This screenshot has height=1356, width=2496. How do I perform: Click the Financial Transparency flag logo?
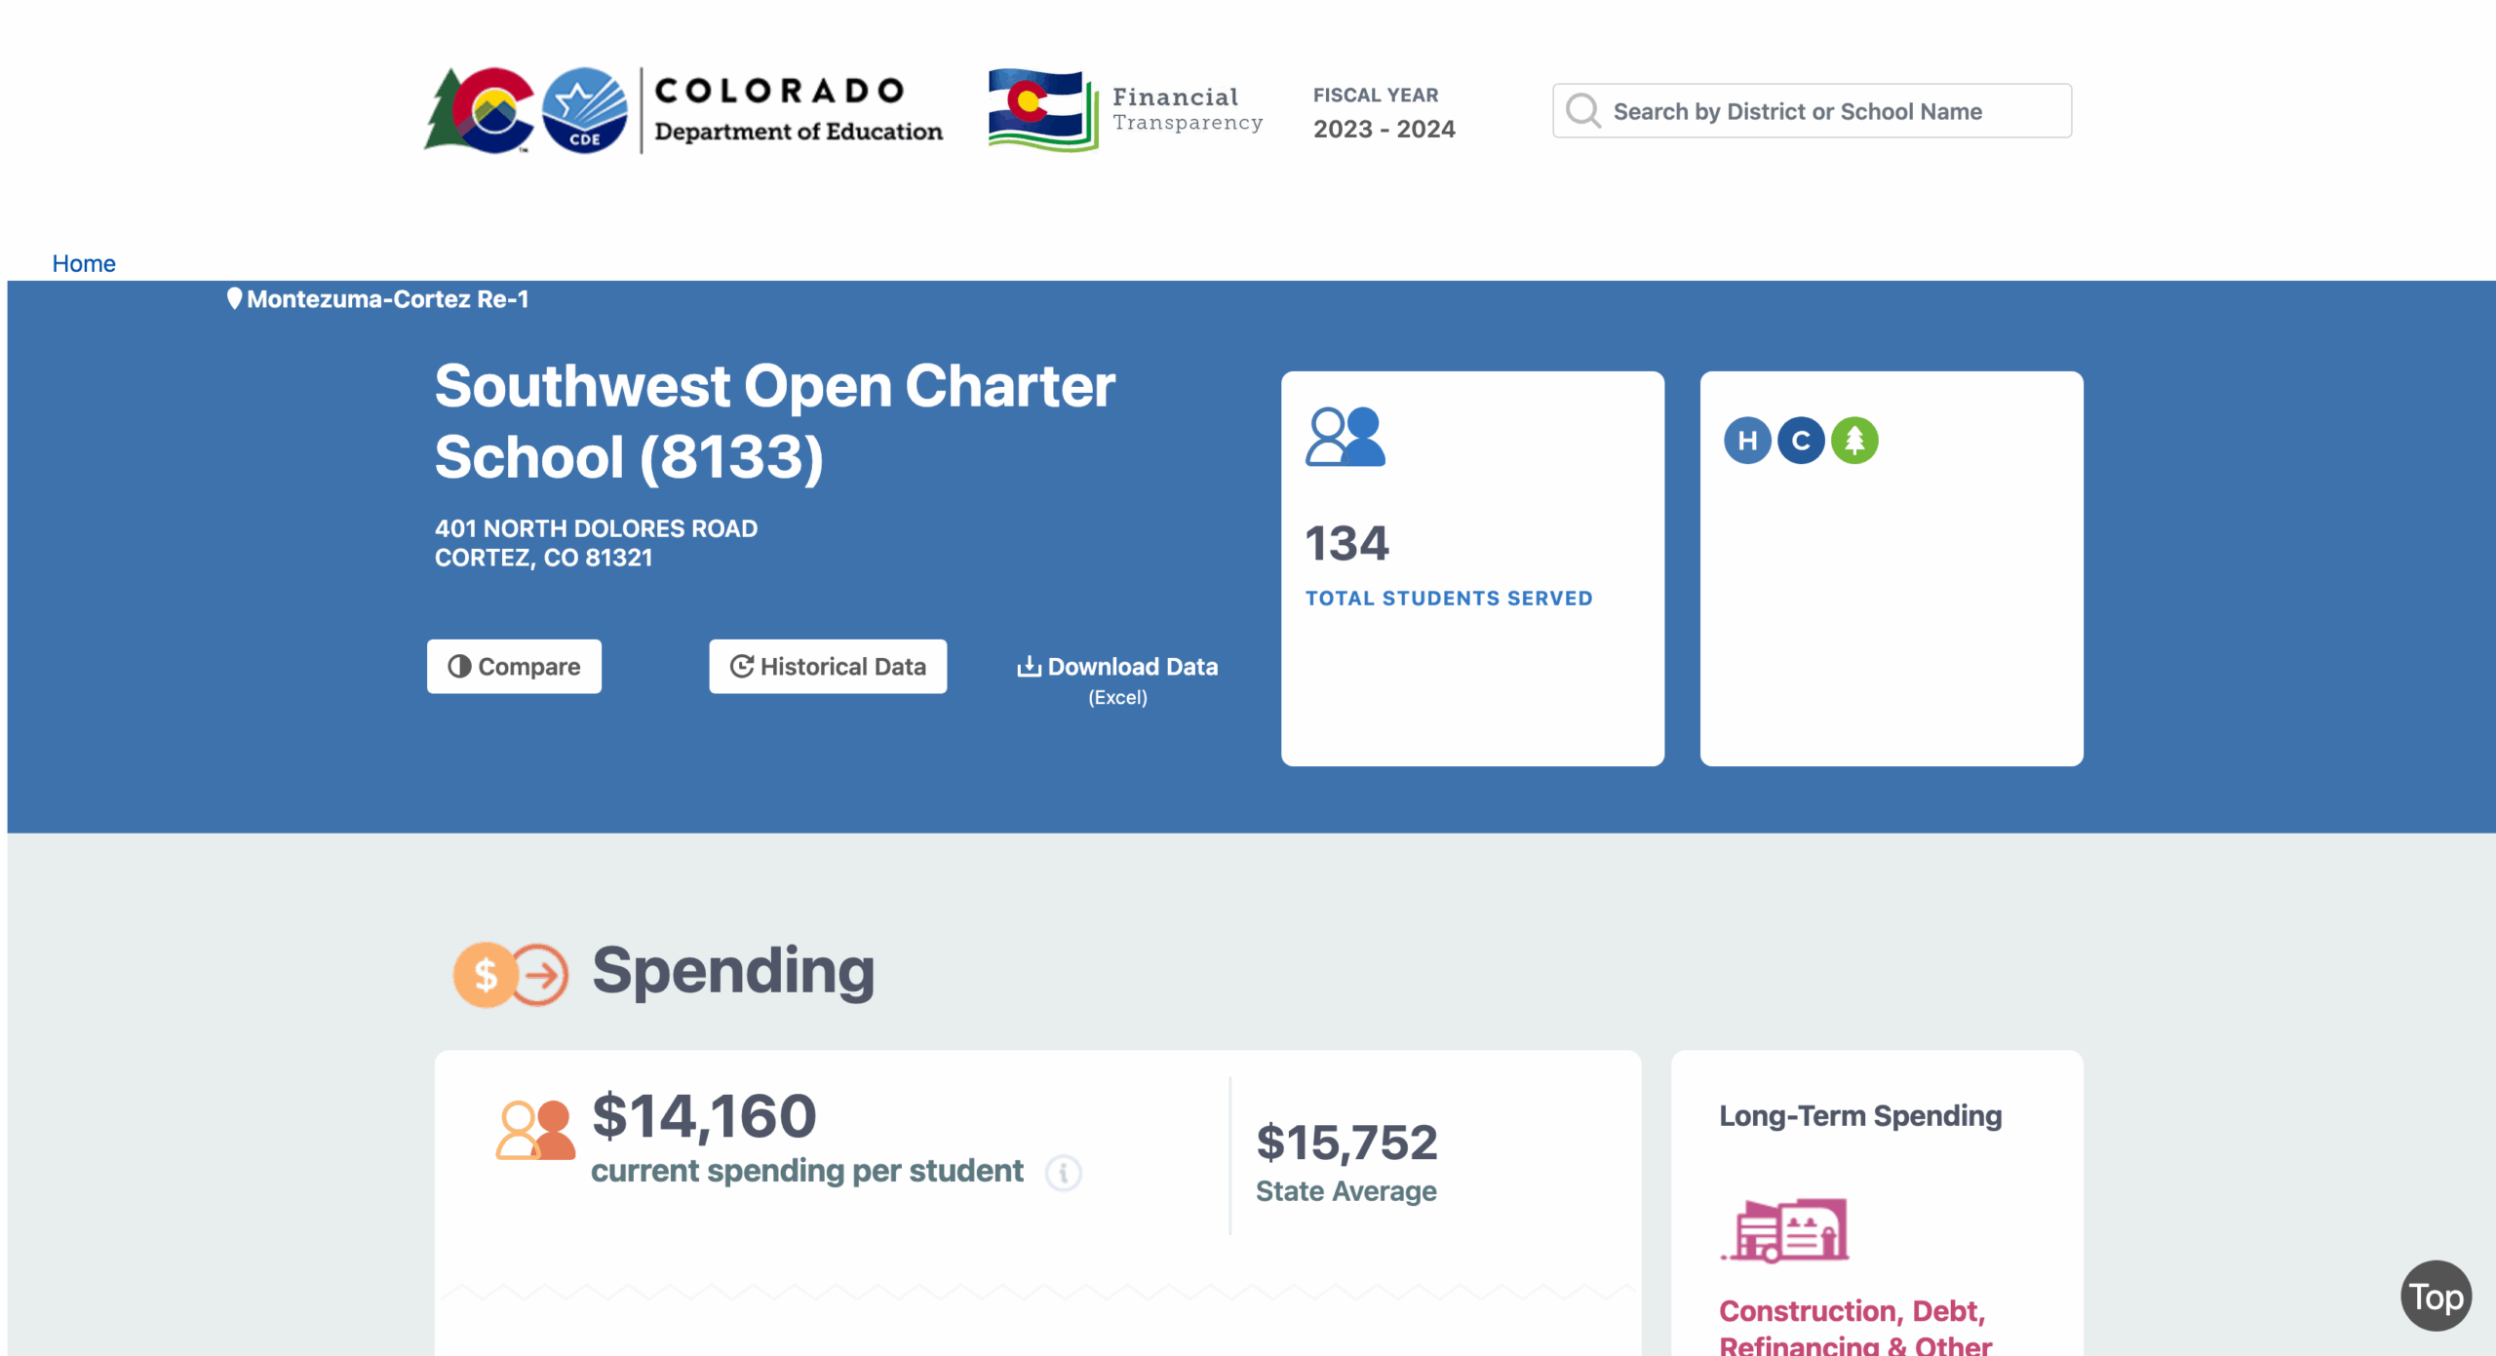tap(1043, 110)
